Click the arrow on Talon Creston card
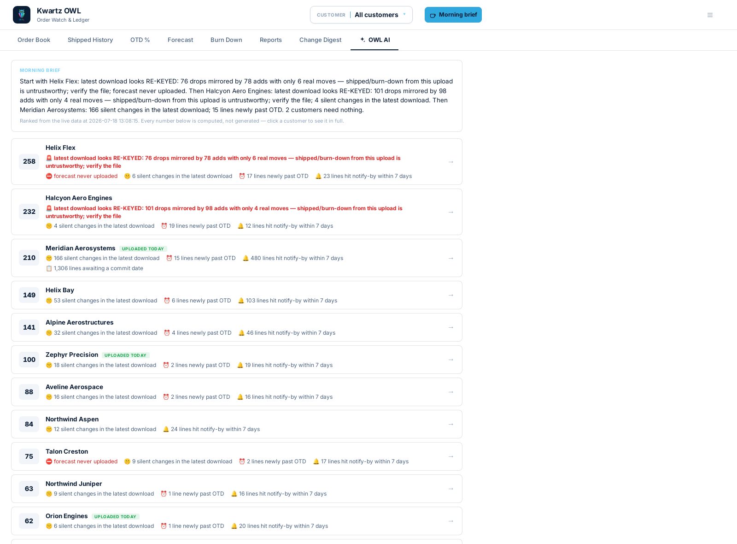Screen dimensions: 737x544 pyautogui.click(x=451, y=456)
